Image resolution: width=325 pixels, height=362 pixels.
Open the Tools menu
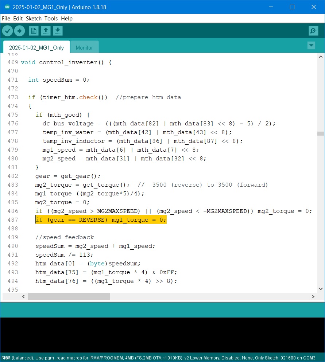[51, 19]
